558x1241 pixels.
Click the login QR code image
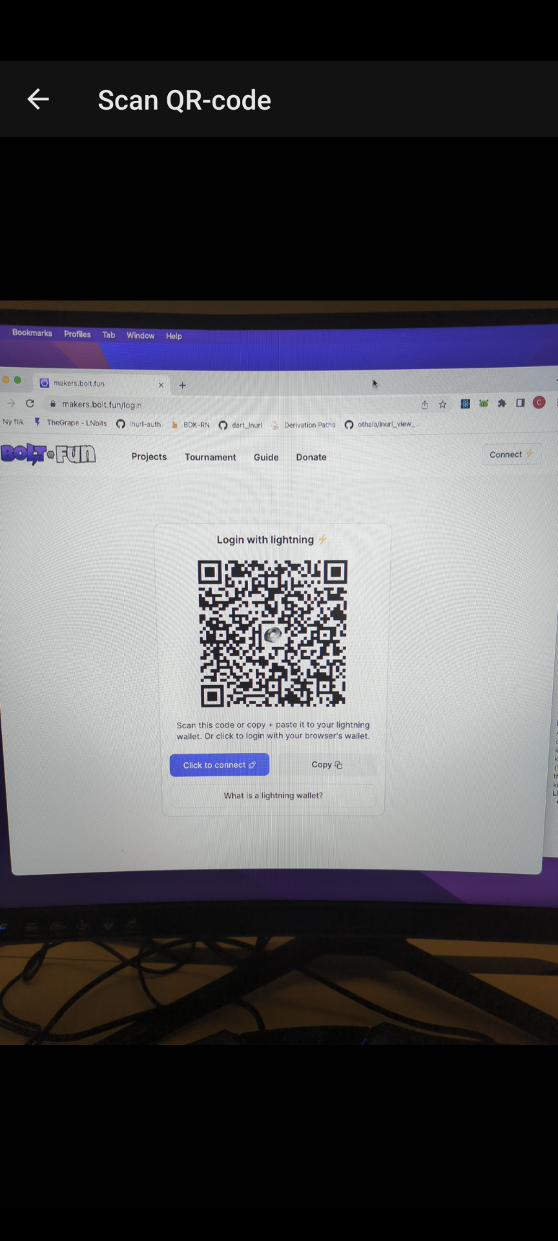click(x=273, y=633)
